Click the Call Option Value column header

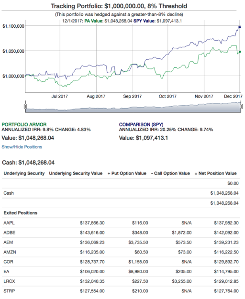coord(170,173)
